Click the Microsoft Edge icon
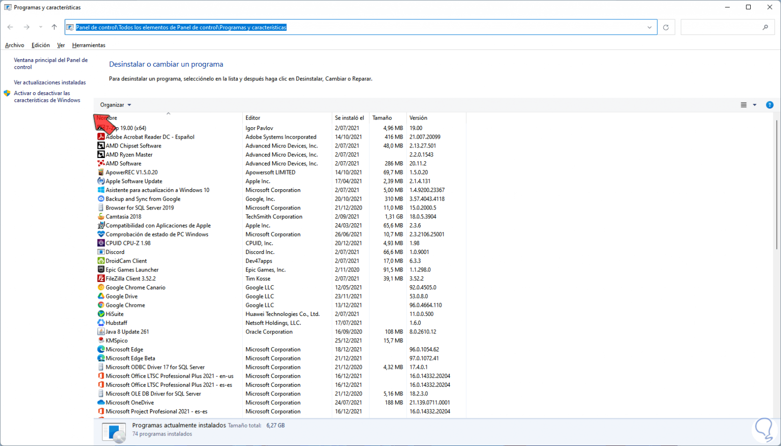The image size is (781, 446). 101,350
